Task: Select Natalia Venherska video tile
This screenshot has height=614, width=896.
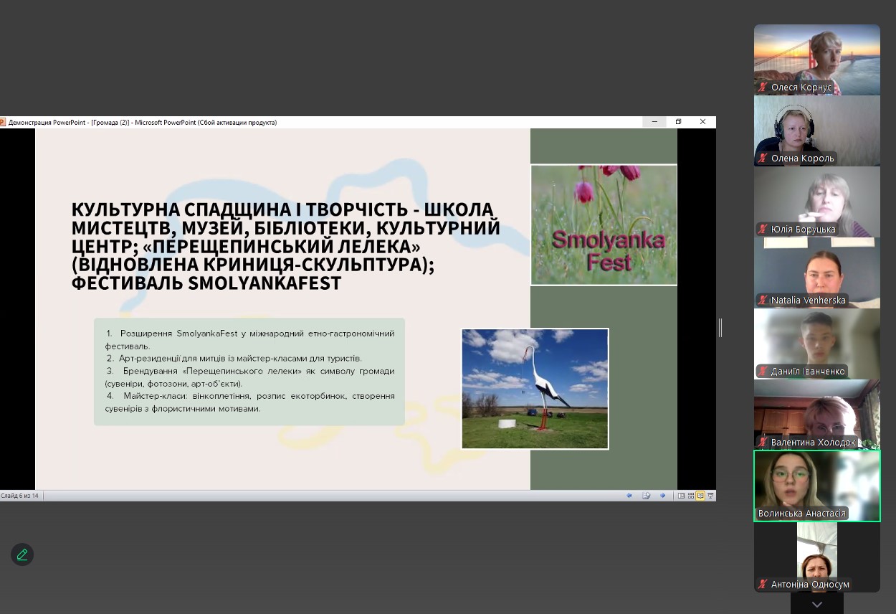Action: pyautogui.click(x=817, y=273)
